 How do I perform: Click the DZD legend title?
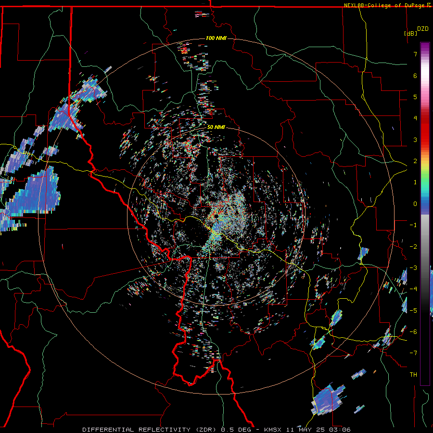[x=423, y=29]
